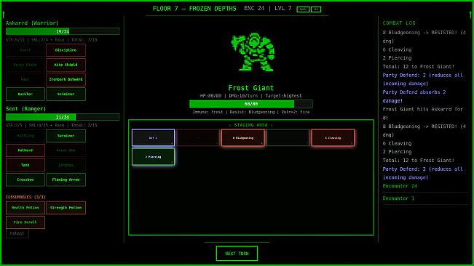474x266 pixels.
Task: Toggle the narrower small button at header's end
Action: point(316,9)
